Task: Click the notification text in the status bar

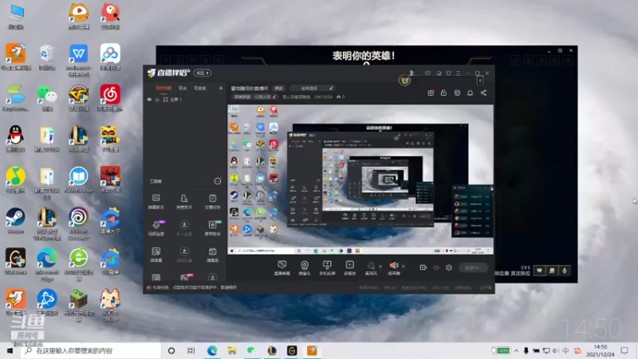Action: 194,287
